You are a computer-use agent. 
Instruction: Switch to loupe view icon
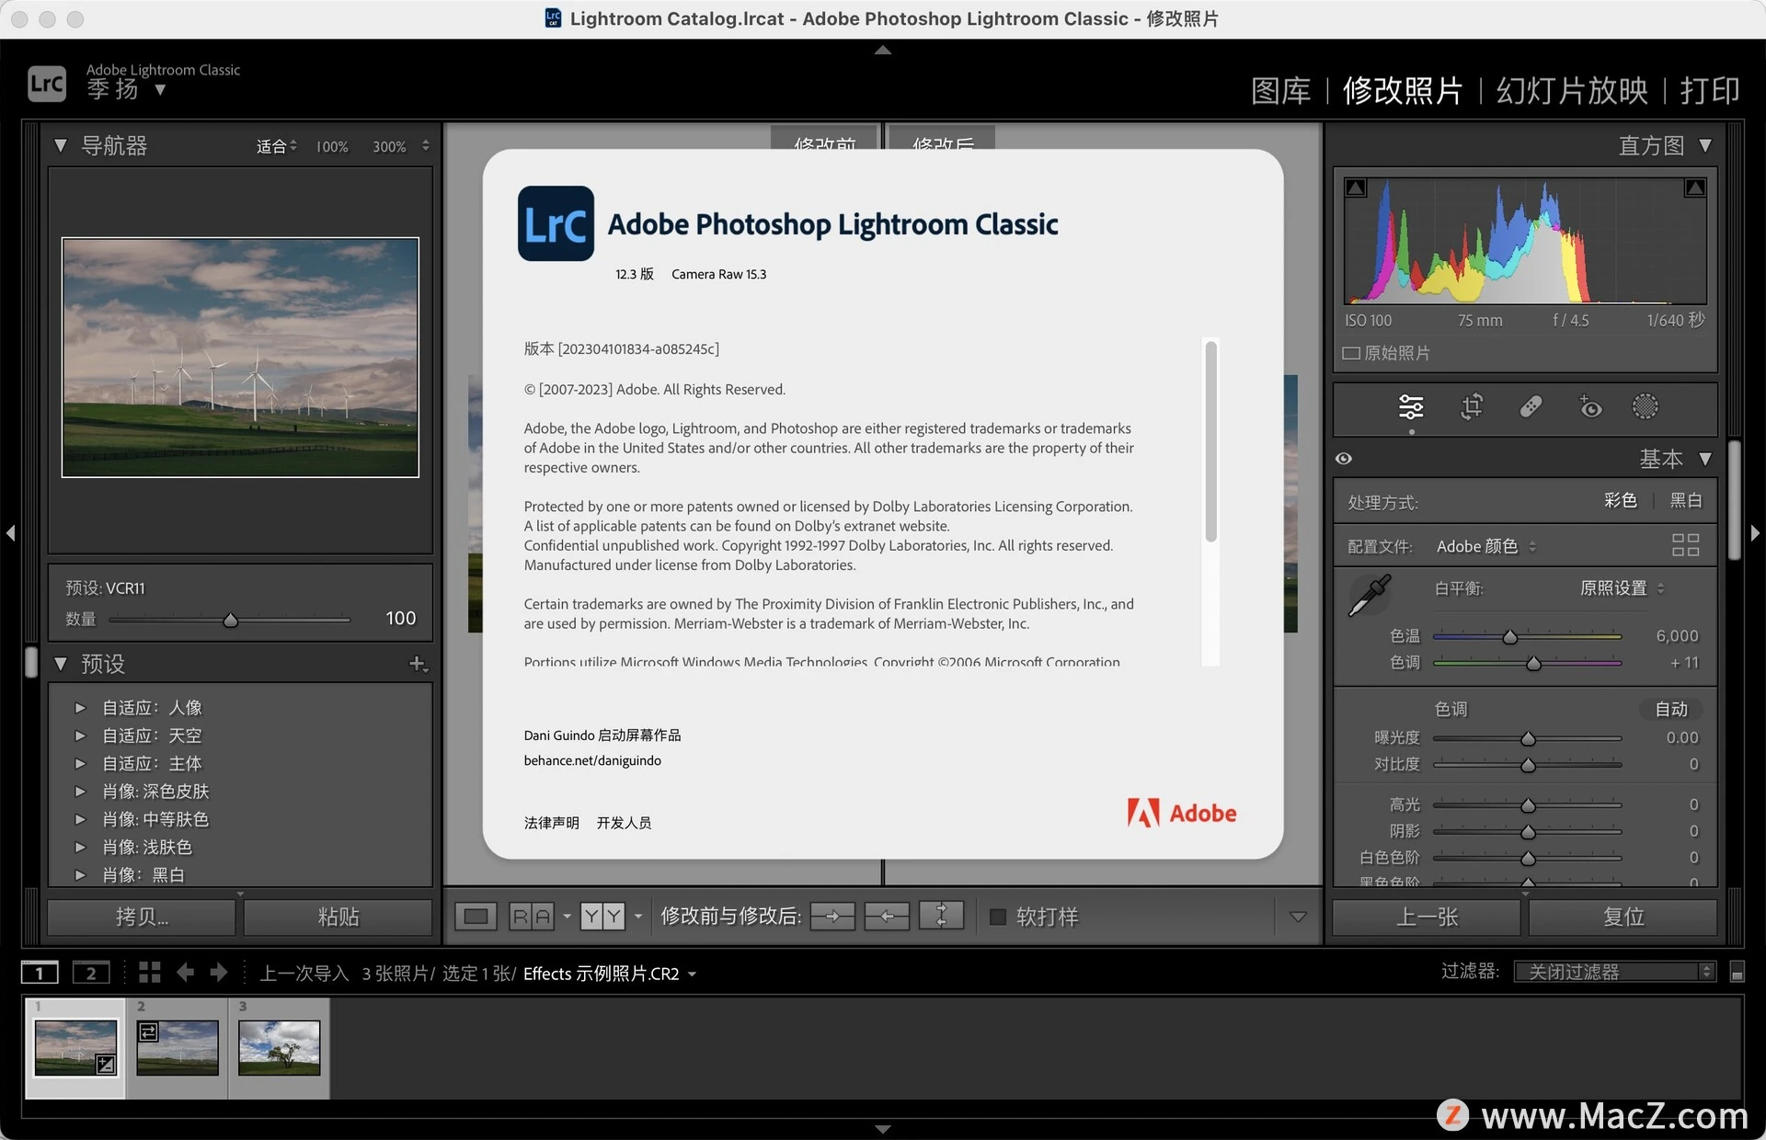click(476, 917)
